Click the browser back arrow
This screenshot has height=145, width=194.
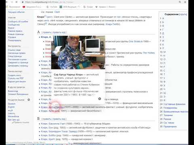(x=7, y=2)
